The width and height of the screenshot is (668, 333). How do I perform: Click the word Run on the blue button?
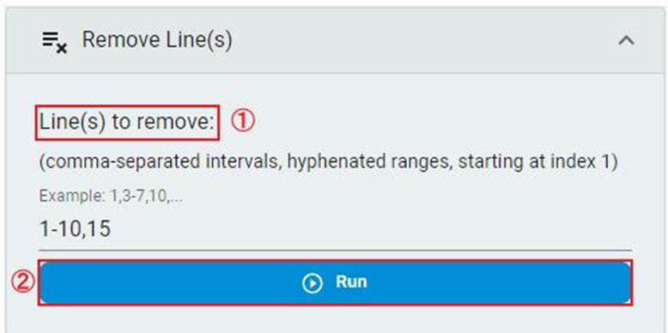pyautogui.click(x=351, y=282)
